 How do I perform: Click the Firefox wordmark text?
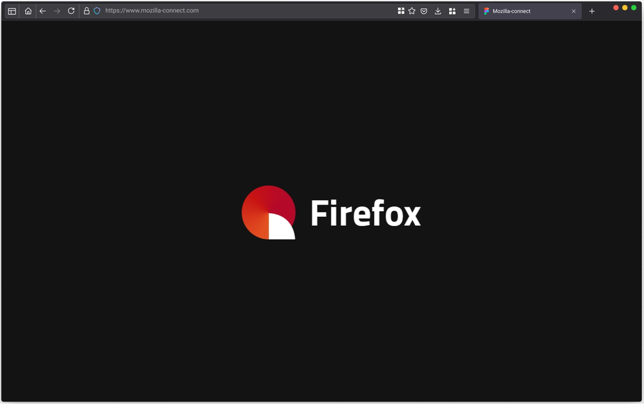(365, 213)
